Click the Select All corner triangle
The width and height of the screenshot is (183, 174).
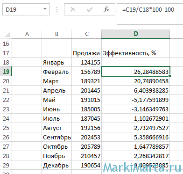click(x=7, y=34)
